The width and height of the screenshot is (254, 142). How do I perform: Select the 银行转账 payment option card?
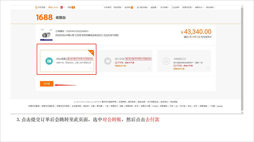coord(126,61)
